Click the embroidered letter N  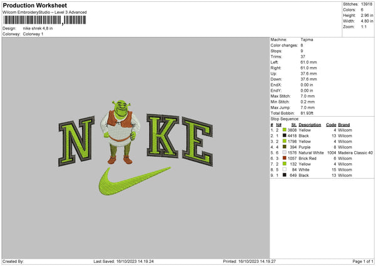[76, 141]
